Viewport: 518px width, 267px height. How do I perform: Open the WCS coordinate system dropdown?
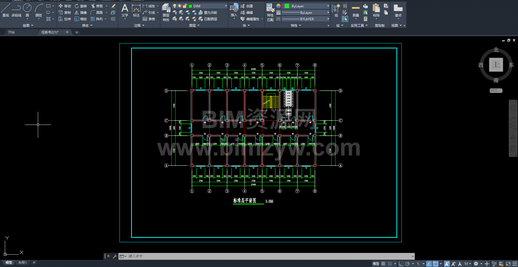click(496, 91)
